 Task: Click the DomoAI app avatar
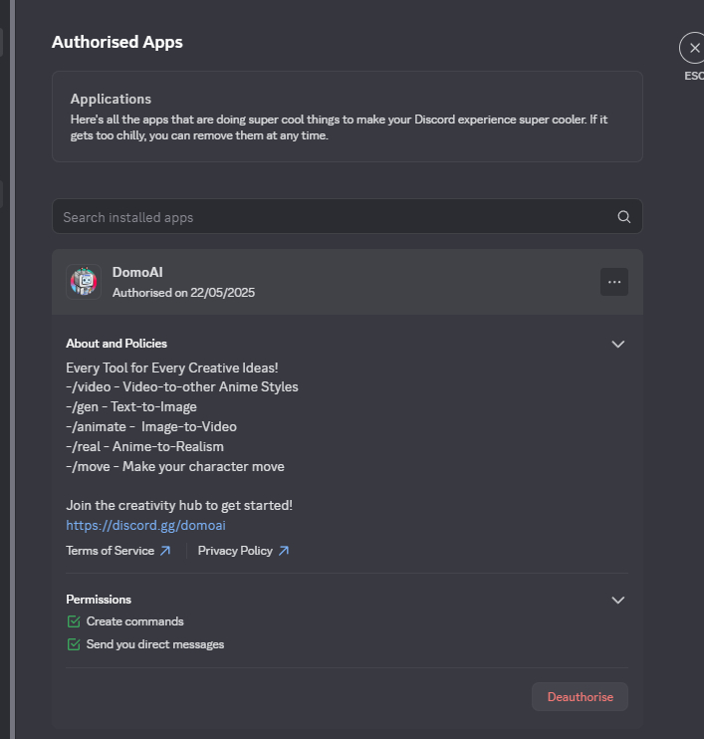pos(84,283)
